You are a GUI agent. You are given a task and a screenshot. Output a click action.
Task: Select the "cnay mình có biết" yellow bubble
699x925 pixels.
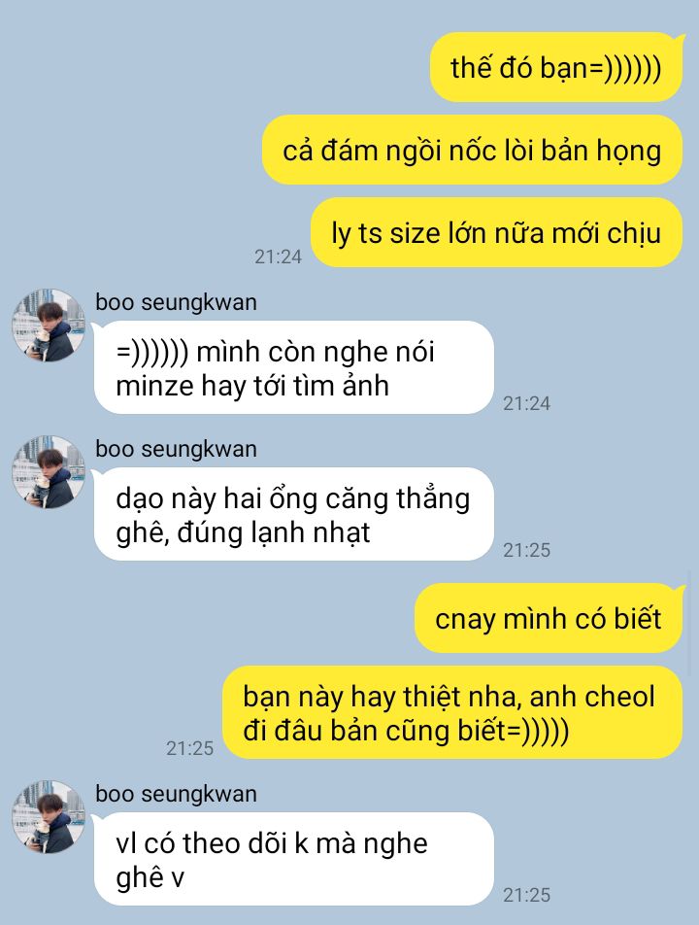tap(549, 618)
